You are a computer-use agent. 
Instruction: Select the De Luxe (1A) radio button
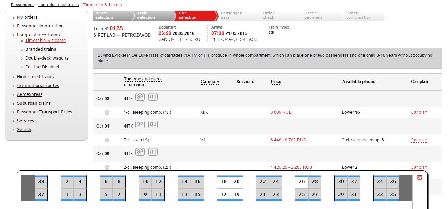(x=107, y=140)
